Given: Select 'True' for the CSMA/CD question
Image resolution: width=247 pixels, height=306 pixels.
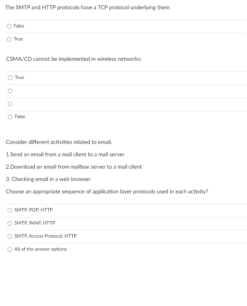Looking at the screenshot, I should click(x=10, y=78).
